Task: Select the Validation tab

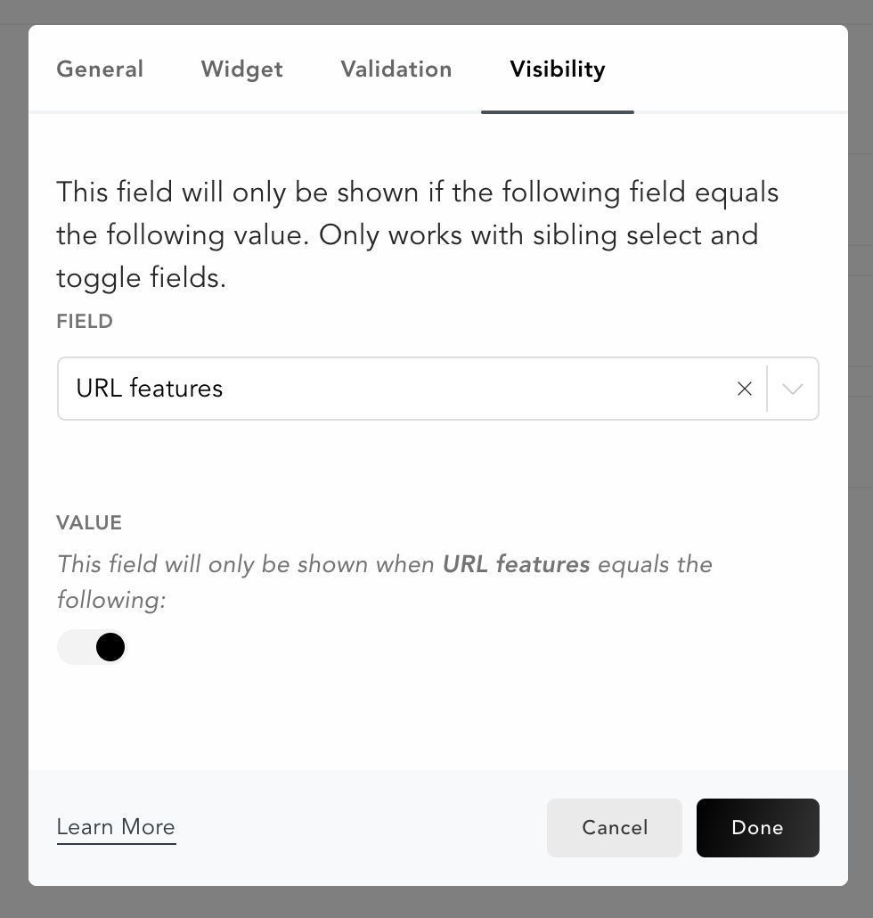Action: point(396,70)
